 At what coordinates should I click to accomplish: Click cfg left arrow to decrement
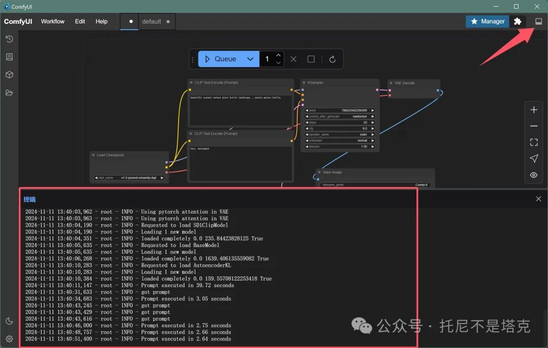[306, 128]
